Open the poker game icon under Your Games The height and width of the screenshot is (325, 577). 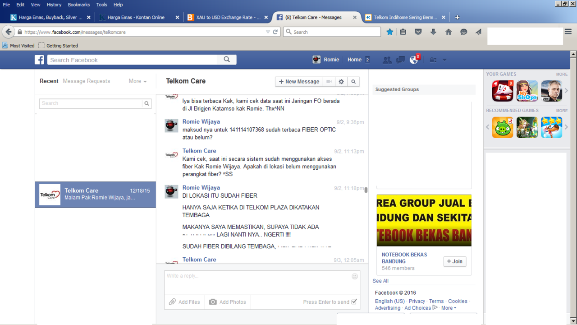(x=503, y=91)
